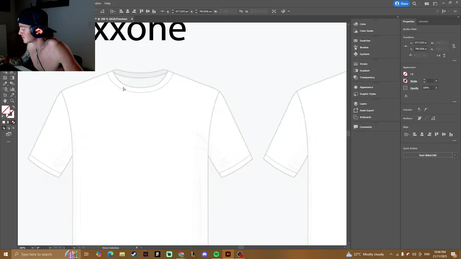Select the Gradient tool in toolbar
The height and width of the screenshot is (259, 461).
[x=12, y=78]
